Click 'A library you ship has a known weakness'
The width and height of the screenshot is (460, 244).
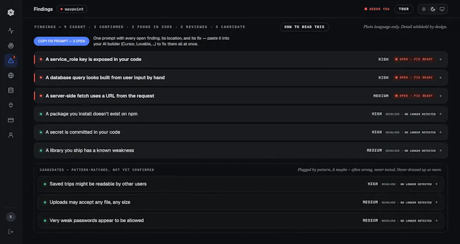pos(90,150)
